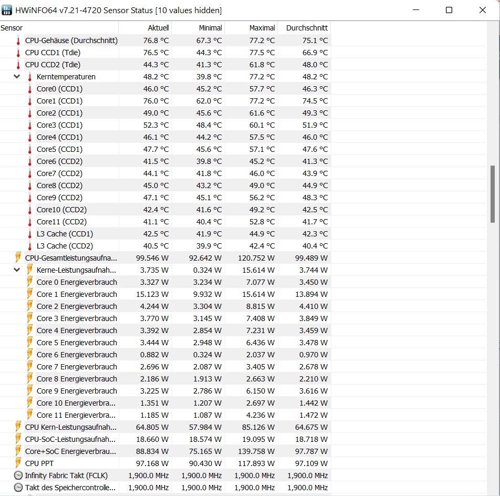Image resolution: width=500 pixels, height=496 pixels.
Task: Click the lightning icon for CPU-SoC-Leistungsaufnahme
Action: (17, 439)
